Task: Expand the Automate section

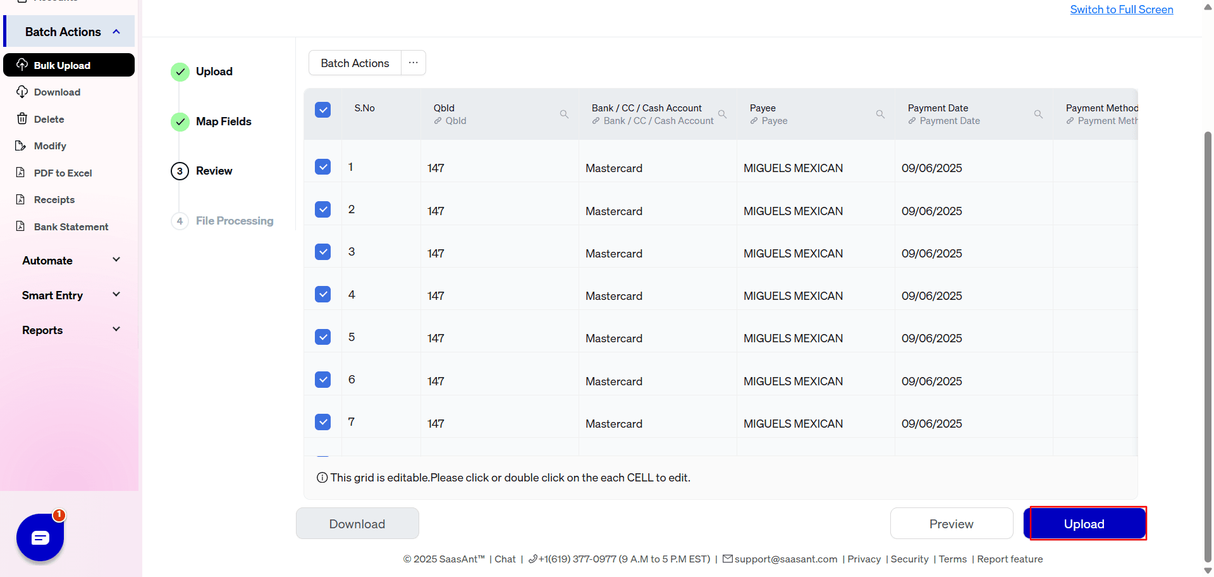Action: pyautogui.click(x=70, y=260)
